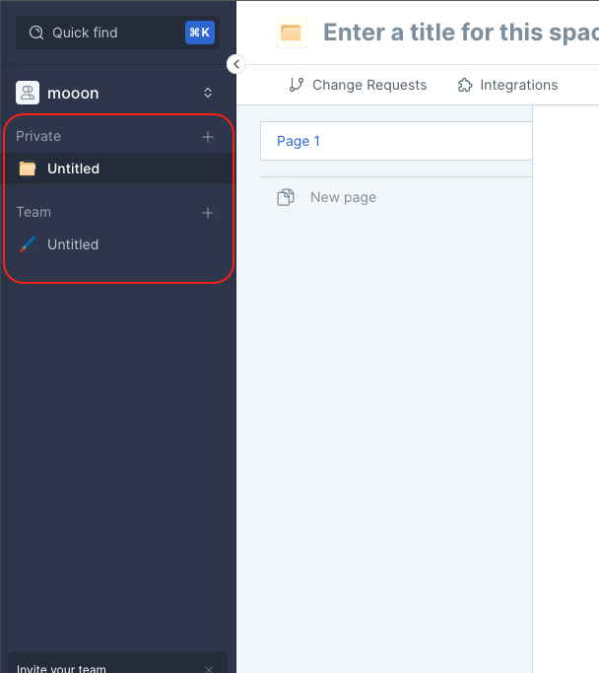Image resolution: width=599 pixels, height=673 pixels.
Task: Select the Untitled space under Private
Action: (x=117, y=168)
